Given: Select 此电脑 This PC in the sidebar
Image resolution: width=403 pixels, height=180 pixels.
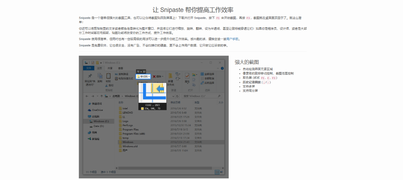Looking at the screenshot, I should (94, 116).
